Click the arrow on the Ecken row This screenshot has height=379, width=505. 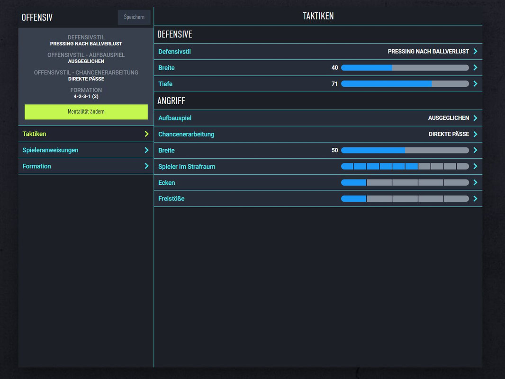tap(475, 182)
